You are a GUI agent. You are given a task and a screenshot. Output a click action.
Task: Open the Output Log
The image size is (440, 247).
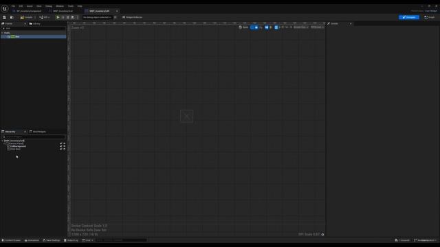coord(71,240)
